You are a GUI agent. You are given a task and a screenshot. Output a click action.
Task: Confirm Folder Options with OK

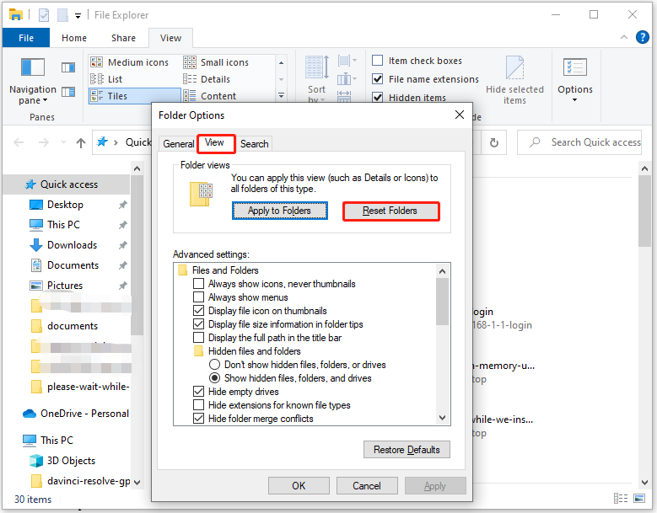pos(299,485)
